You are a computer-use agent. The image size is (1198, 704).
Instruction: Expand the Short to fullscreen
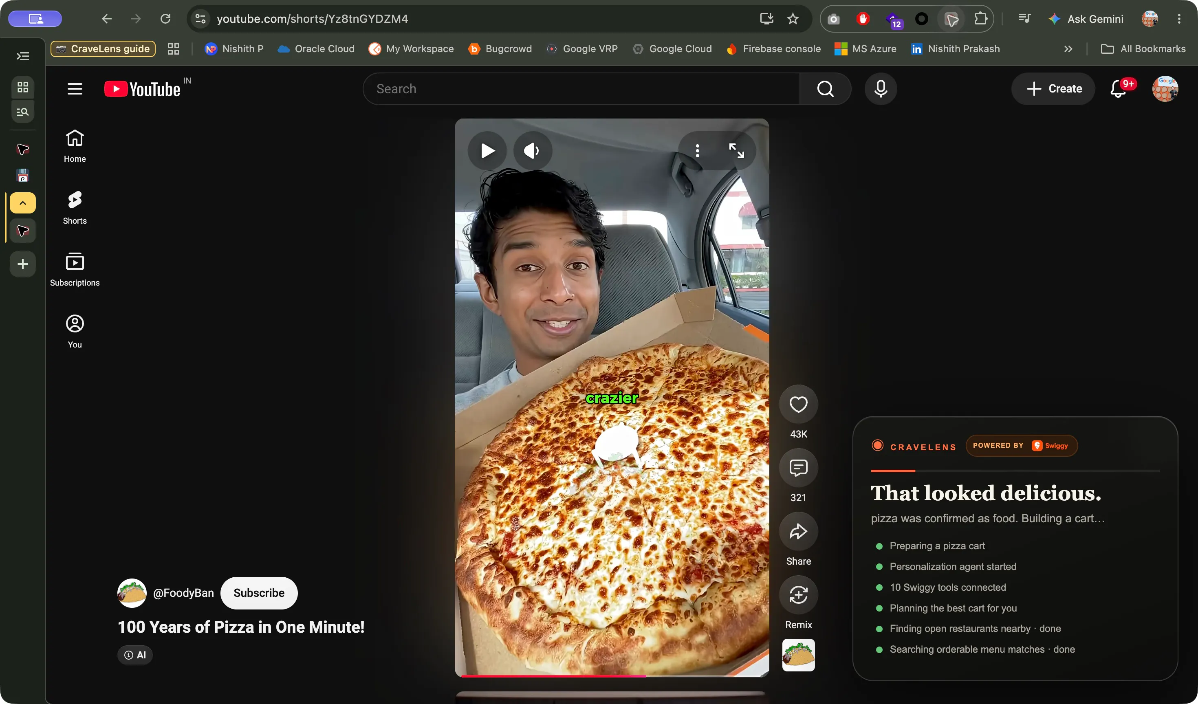(x=736, y=151)
